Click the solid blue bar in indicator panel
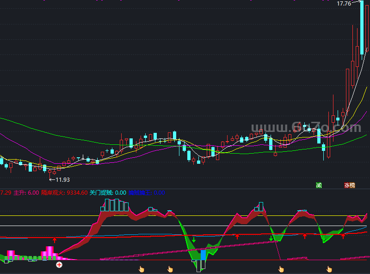This screenshot has height=274, width=370. pyautogui.click(x=203, y=255)
